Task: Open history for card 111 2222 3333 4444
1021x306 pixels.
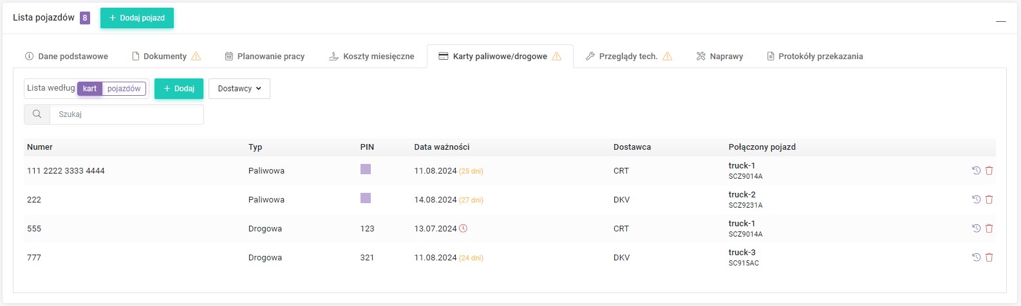Action: [976, 170]
